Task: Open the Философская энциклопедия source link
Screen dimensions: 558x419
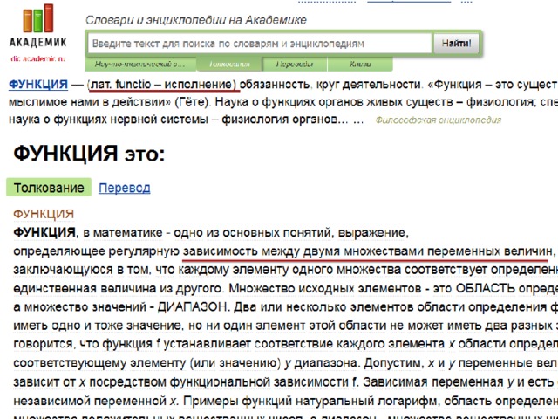Action: (438, 120)
